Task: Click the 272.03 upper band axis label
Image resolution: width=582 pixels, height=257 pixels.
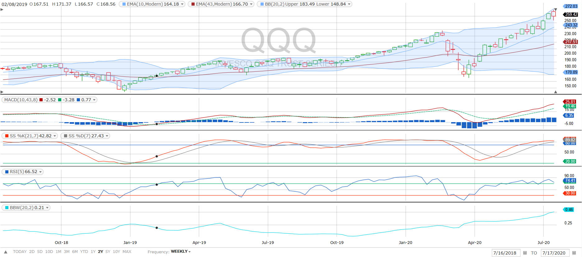Action: coord(570,6)
